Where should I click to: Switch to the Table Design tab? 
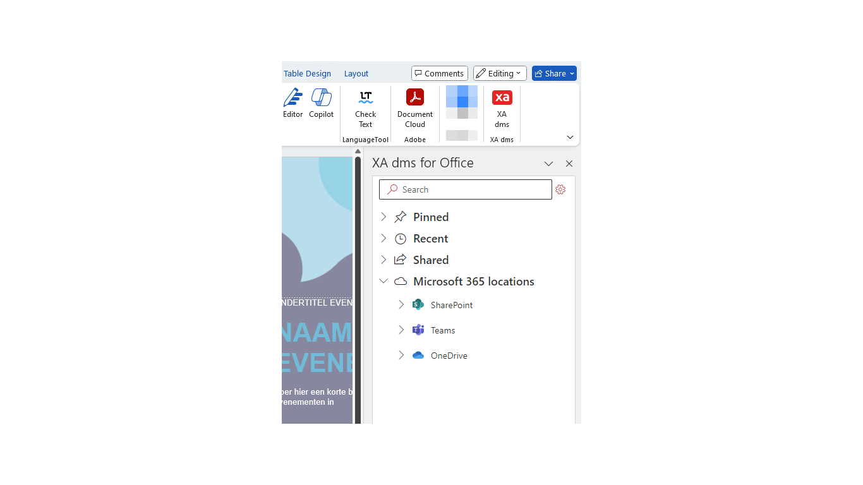tap(307, 74)
